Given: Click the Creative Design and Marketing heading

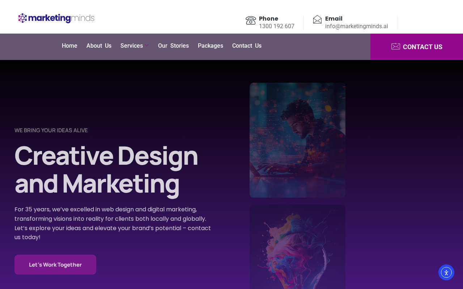Looking at the screenshot, I should point(106,169).
